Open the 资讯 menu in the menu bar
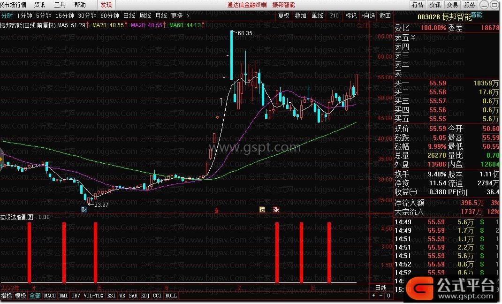This screenshot has width=502, height=304. point(40,5)
